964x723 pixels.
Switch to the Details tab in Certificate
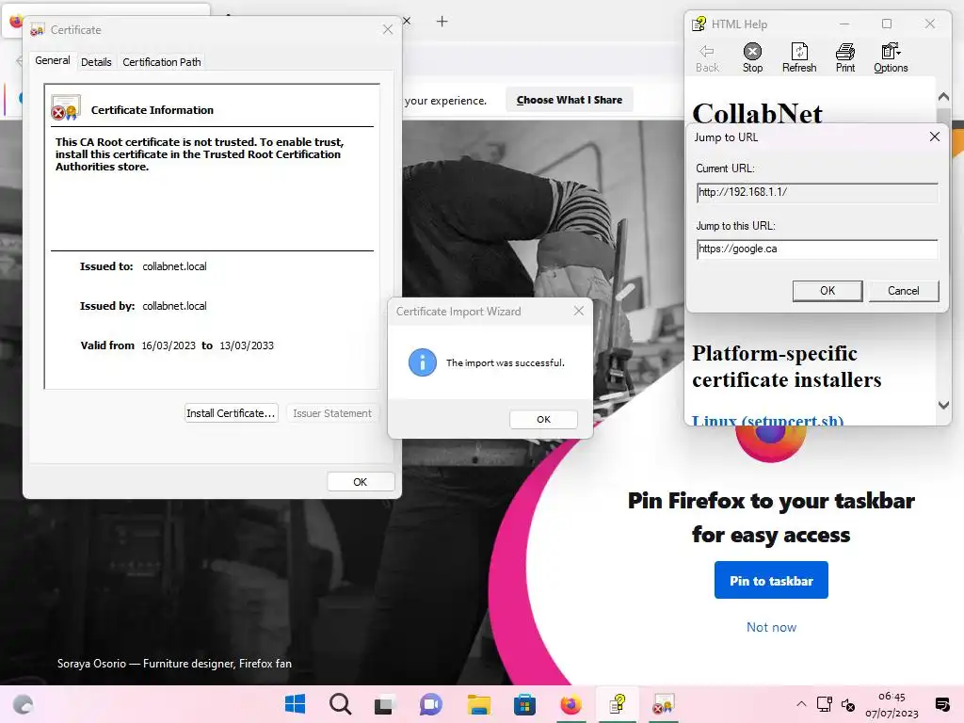(x=96, y=62)
